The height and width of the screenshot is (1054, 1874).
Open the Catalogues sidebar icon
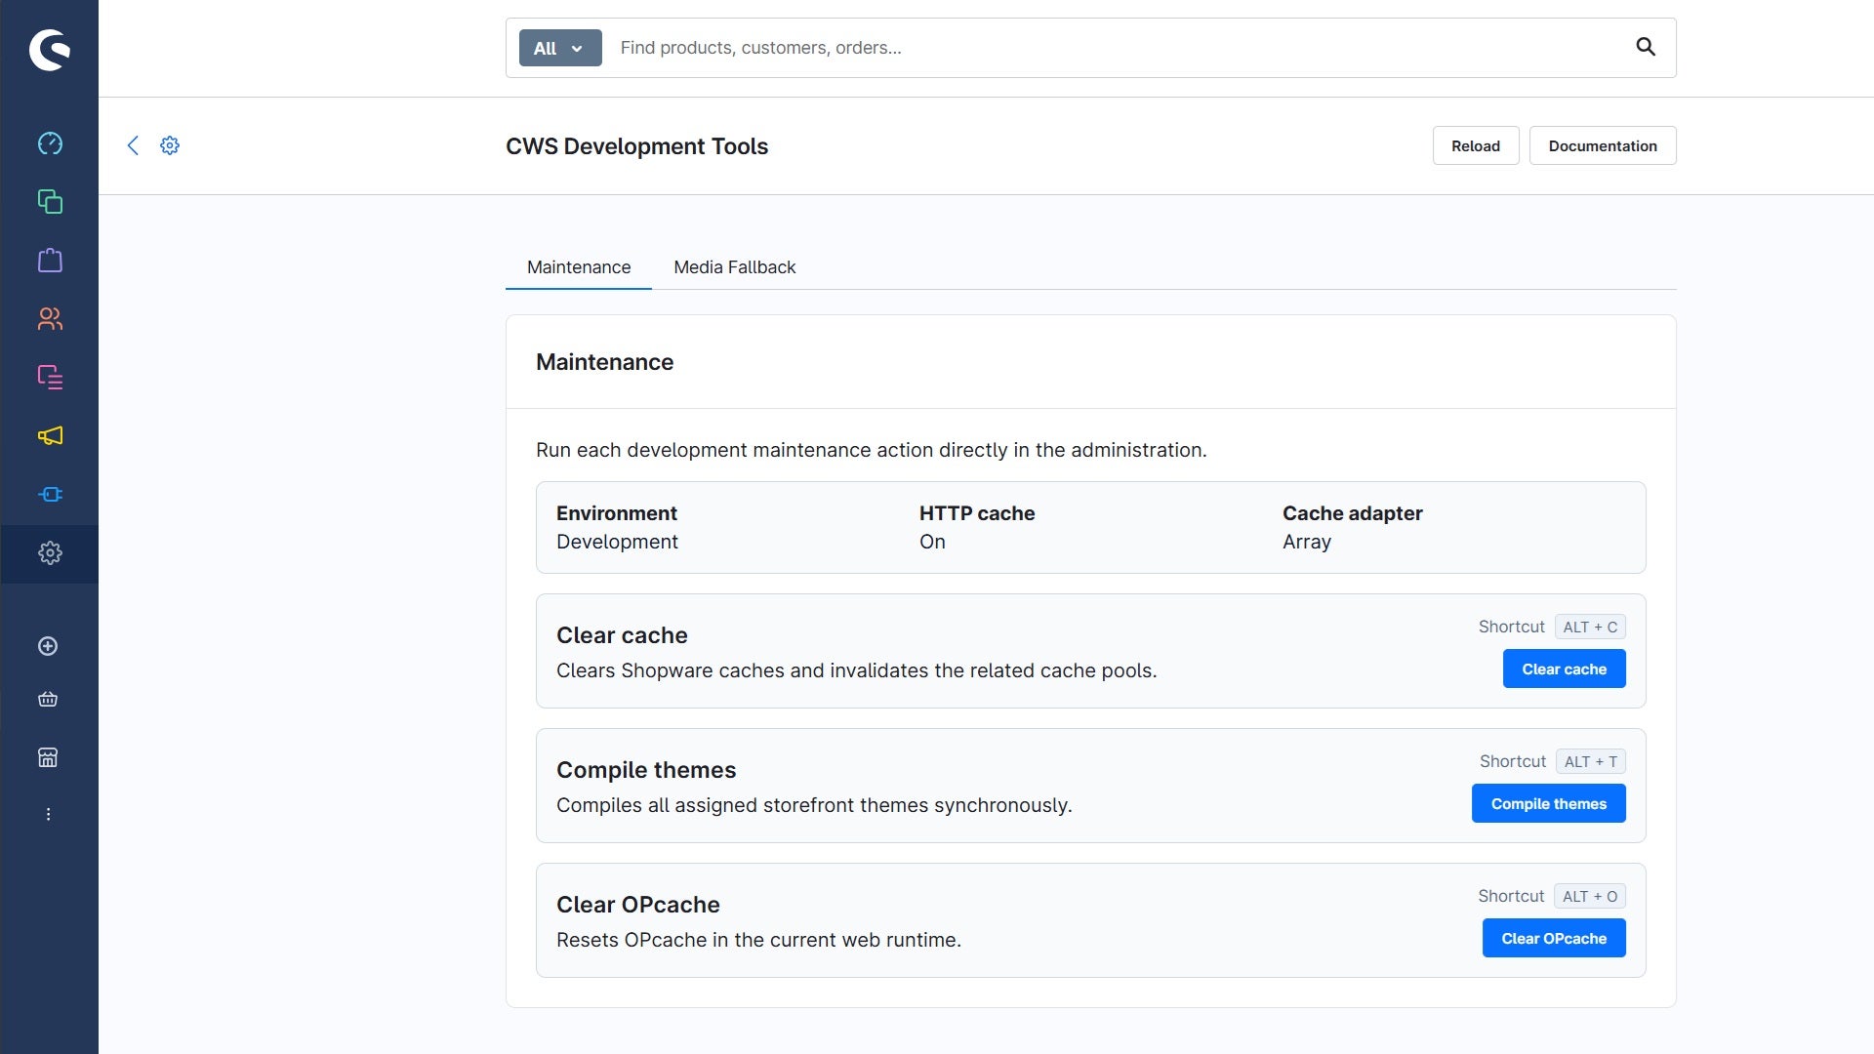[x=50, y=202]
